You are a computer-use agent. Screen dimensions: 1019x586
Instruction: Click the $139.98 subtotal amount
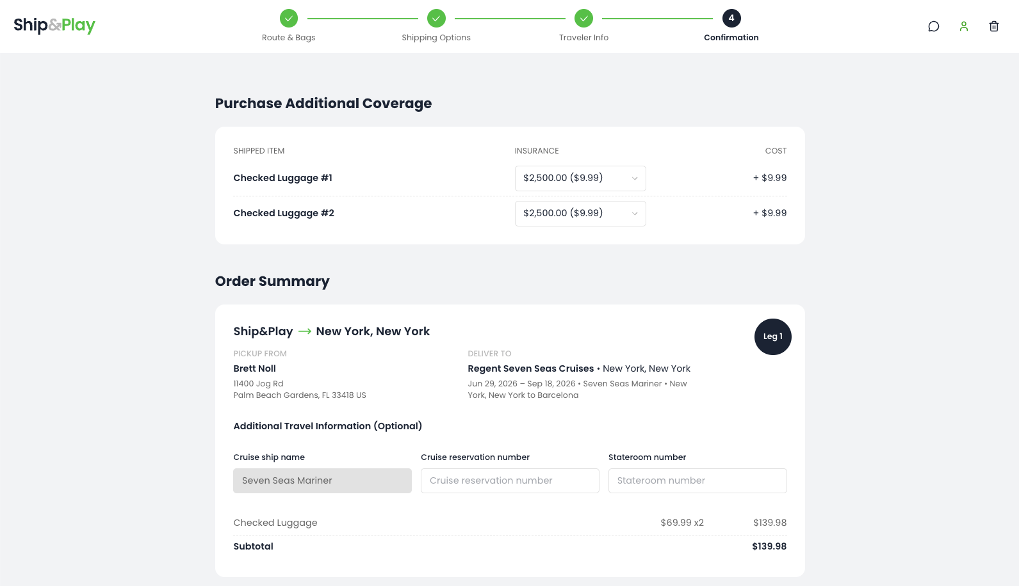coord(769,546)
